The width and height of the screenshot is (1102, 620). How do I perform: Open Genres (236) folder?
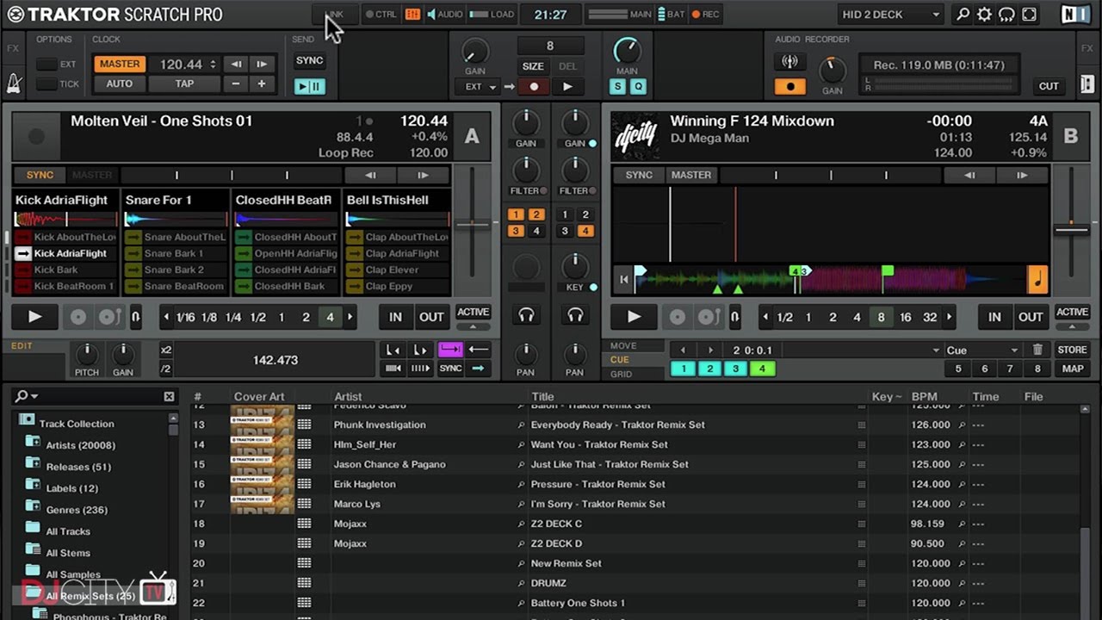coord(77,510)
